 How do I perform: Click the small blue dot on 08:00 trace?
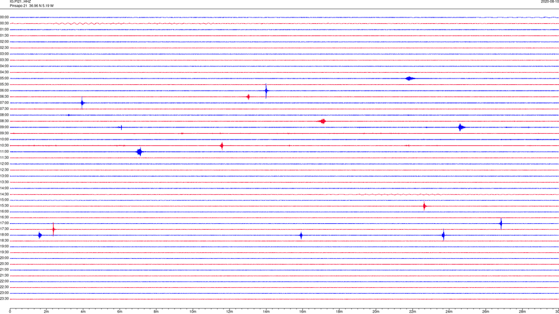(x=69, y=115)
